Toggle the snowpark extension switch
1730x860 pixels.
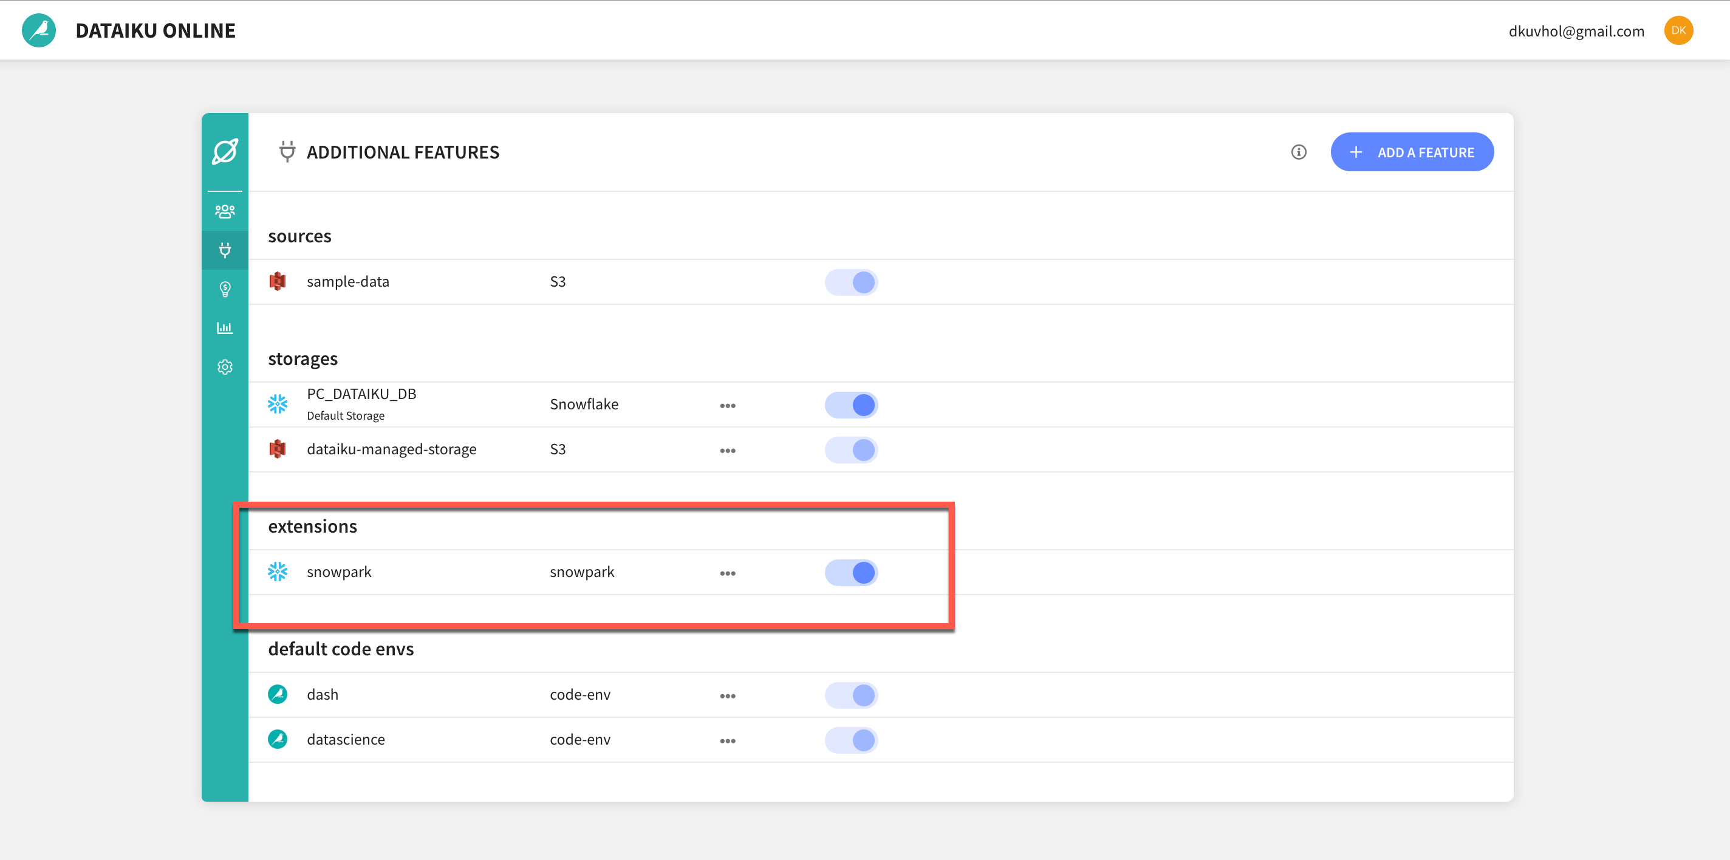pos(851,573)
